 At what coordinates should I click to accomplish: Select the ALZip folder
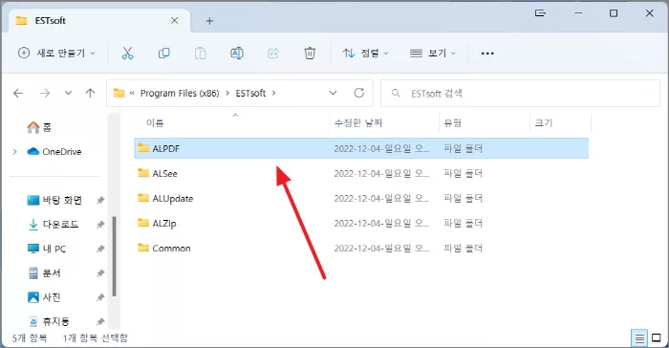[361, 224]
